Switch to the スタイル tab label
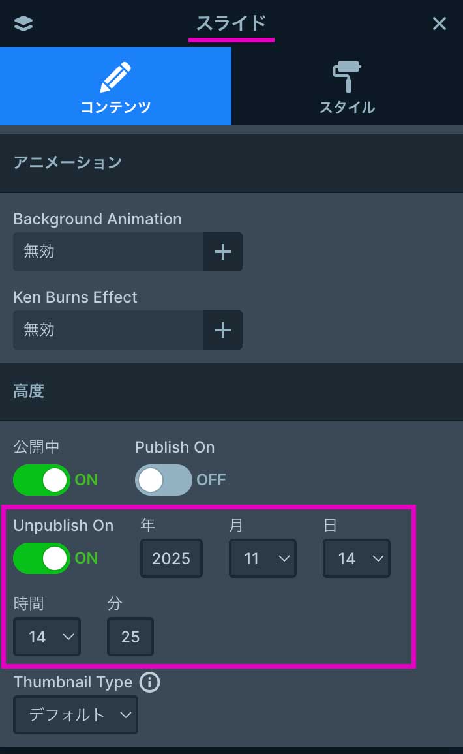 (347, 108)
